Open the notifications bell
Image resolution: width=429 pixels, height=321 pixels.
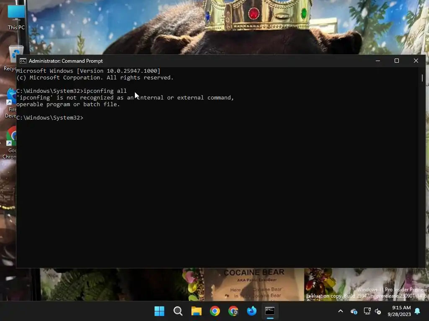(x=417, y=311)
